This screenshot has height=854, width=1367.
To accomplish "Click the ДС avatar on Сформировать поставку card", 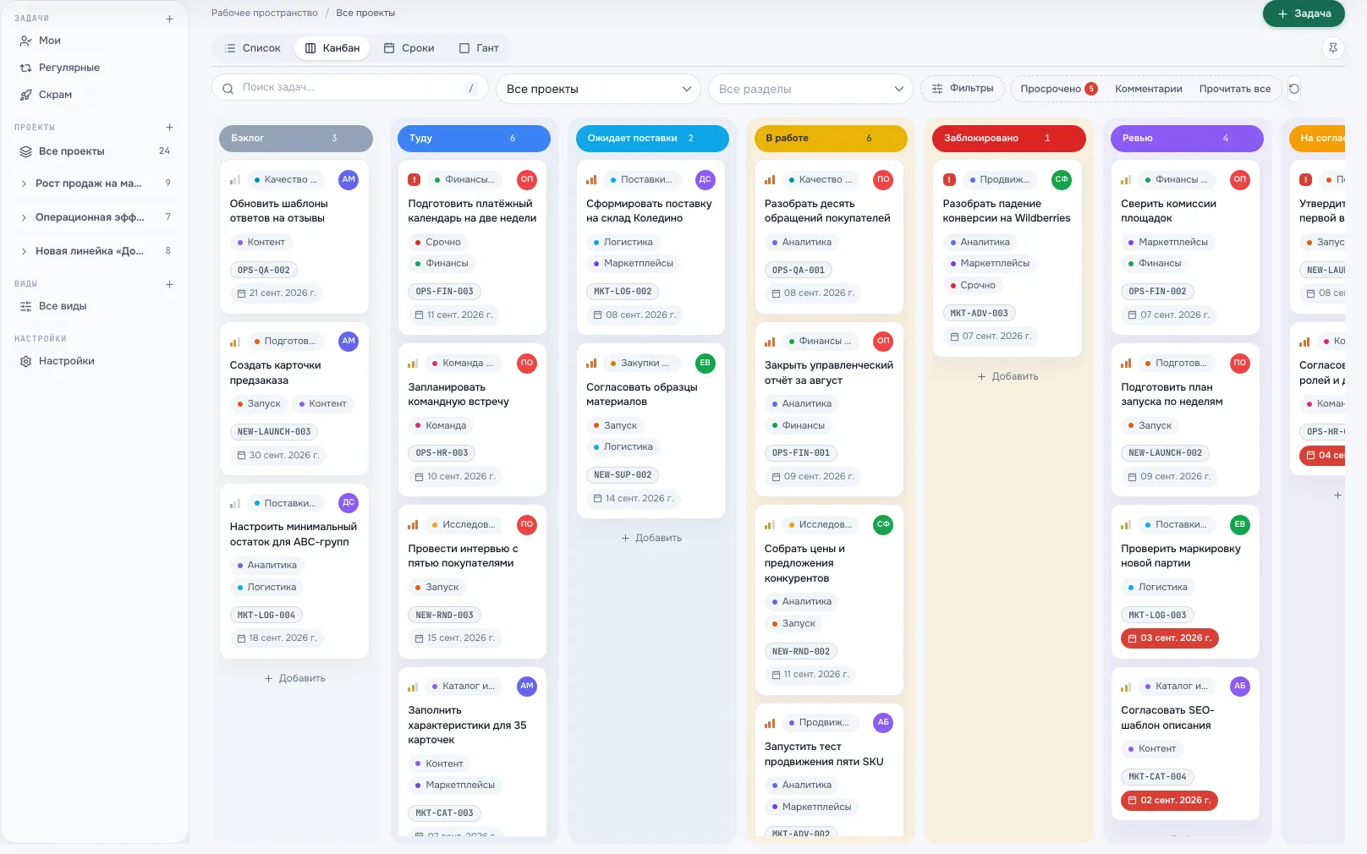I will pos(705,179).
